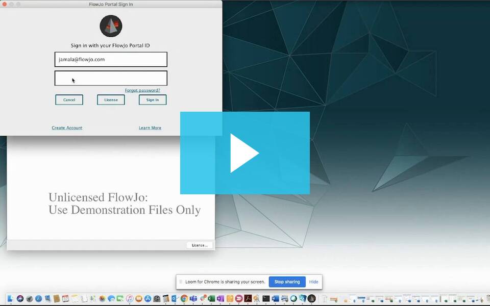490x306 pixels.
Task: Open Finder from the dock
Action: [x=10, y=298]
